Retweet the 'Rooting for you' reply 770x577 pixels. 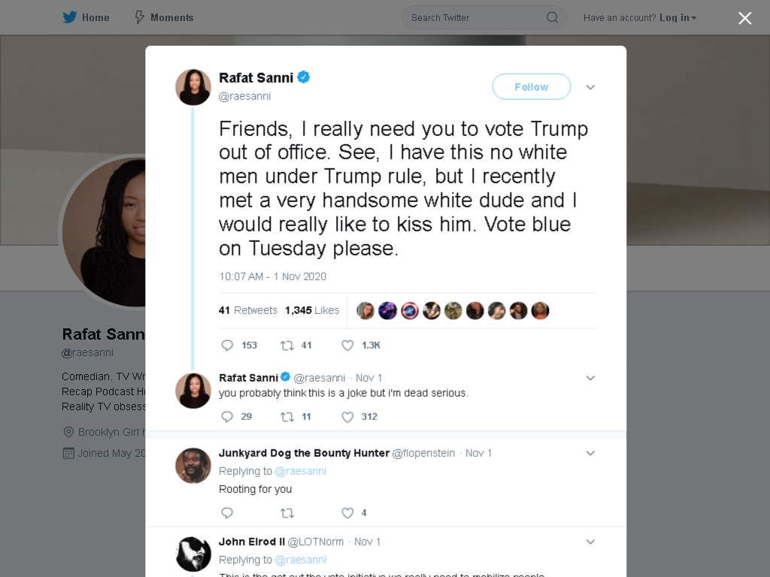tap(286, 513)
